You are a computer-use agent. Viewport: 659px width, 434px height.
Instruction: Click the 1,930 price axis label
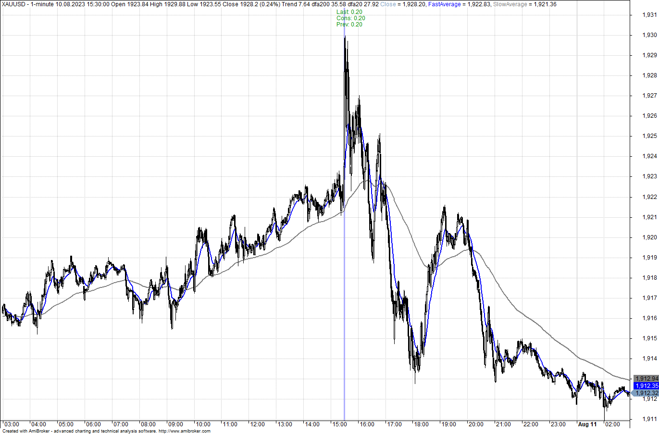click(x=649, y=35)
